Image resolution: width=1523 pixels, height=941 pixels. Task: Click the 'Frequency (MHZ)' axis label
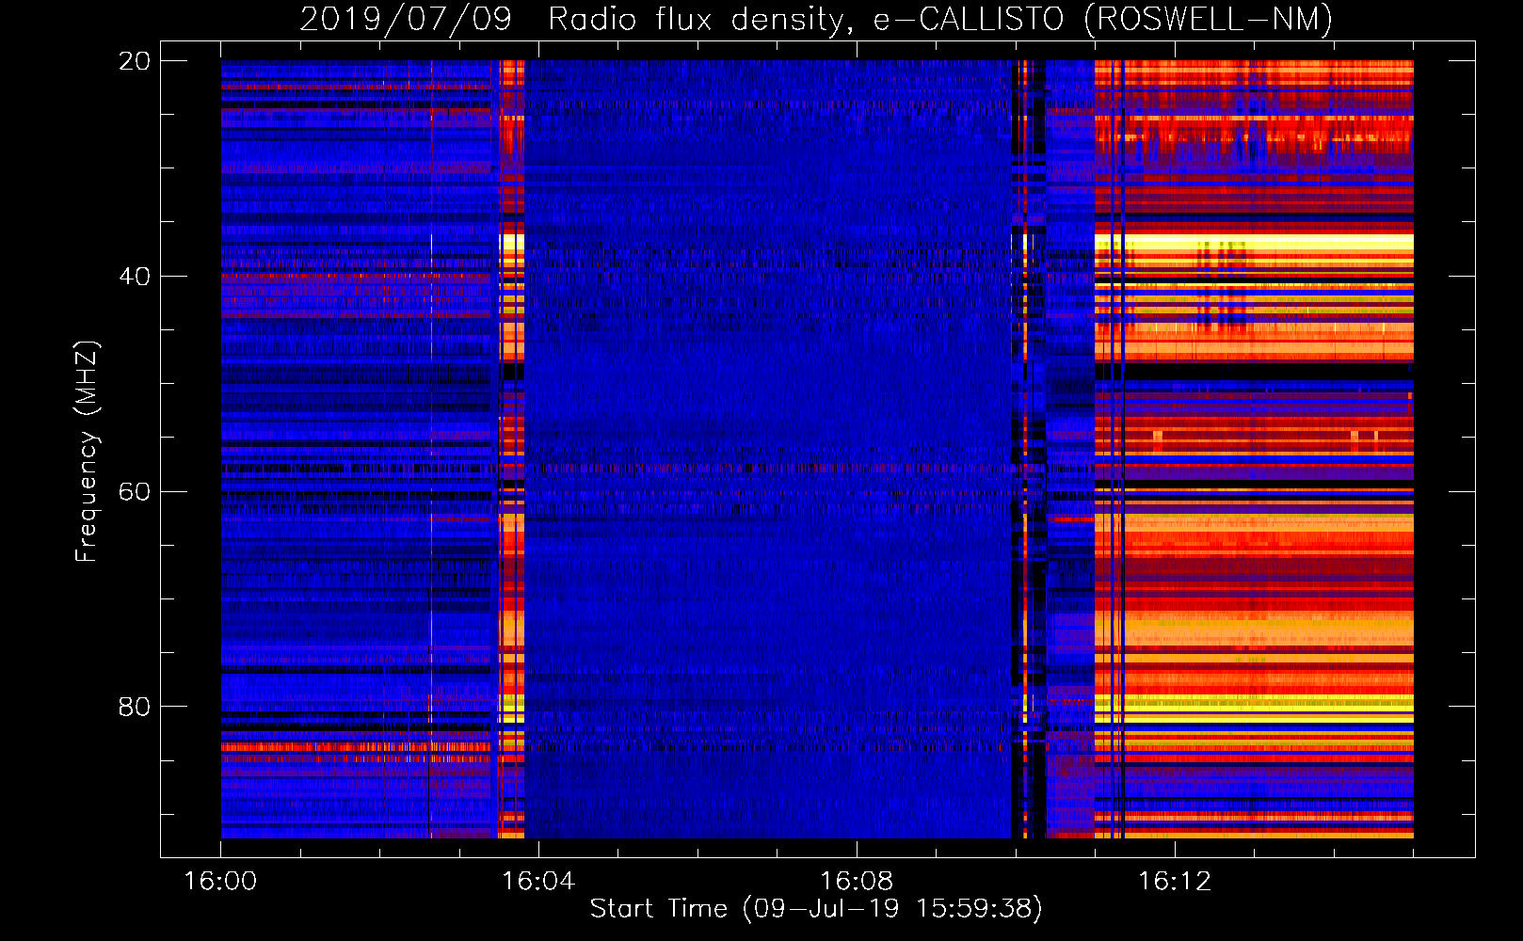click(x=86, y=452)
